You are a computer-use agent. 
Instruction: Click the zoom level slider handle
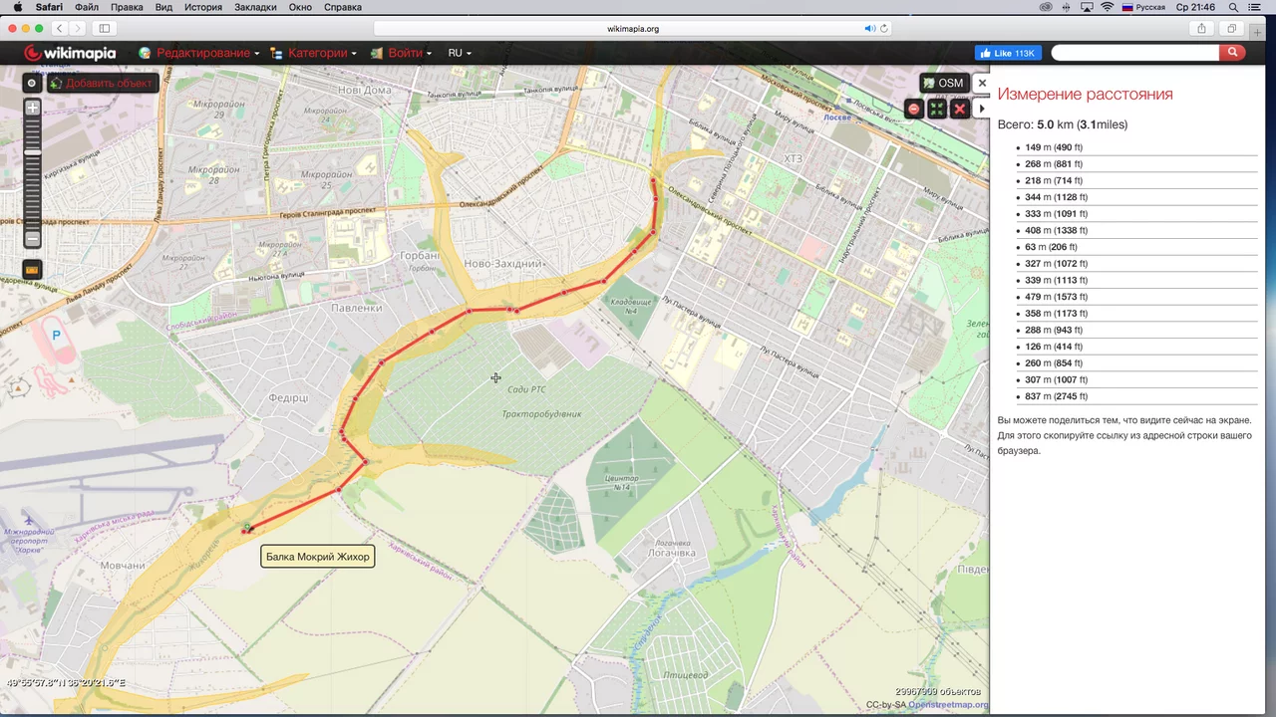(x=33, y=152)
